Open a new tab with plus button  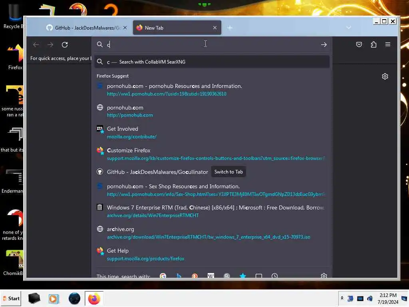pyautogui.click(x=230, y=28)
